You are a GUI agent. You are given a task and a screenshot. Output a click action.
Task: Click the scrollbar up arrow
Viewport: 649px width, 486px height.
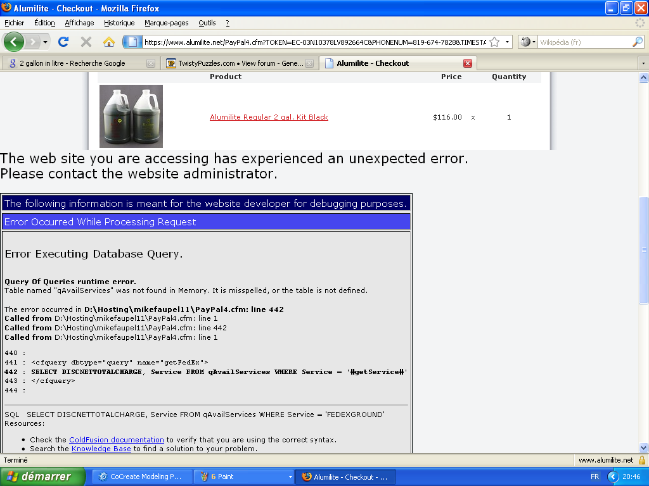[x=644, y=77]
